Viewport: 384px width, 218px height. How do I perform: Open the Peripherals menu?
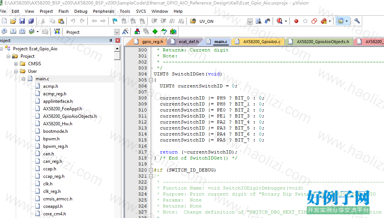[103, 11]
